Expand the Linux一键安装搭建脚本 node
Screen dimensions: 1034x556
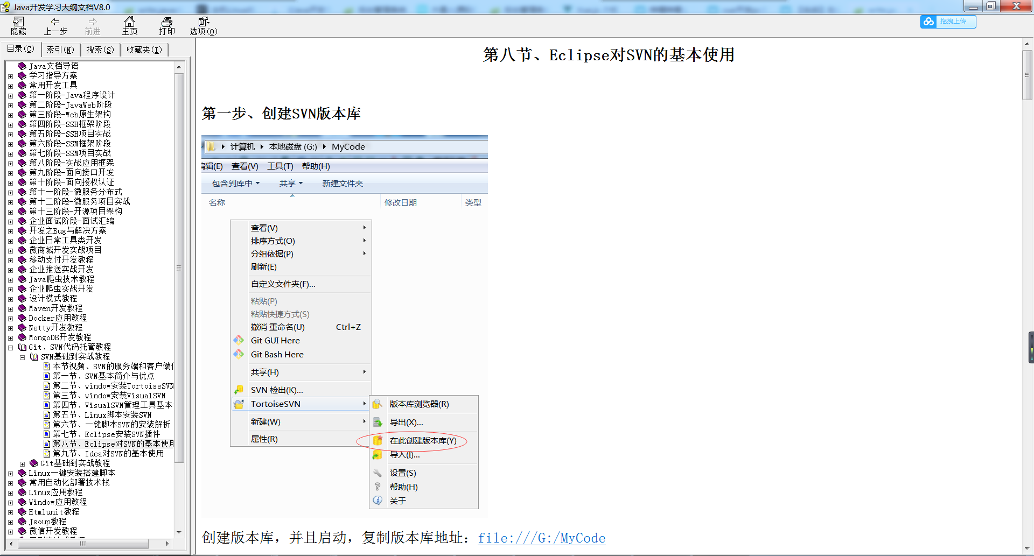tap(10, 474)
